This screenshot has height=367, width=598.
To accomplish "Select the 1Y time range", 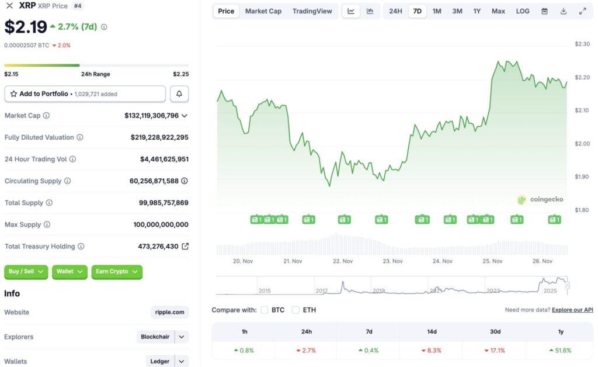I will 477,11.
